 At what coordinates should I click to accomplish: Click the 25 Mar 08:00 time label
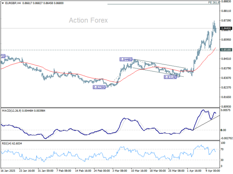point(176,171)
